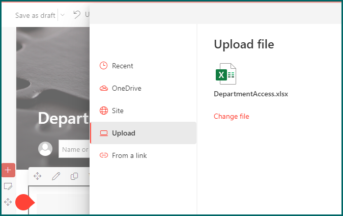Image resolution: width=343 pixels, height=216 pixels.
Task: Click the Name or email author field
Action: coord(74,149)
